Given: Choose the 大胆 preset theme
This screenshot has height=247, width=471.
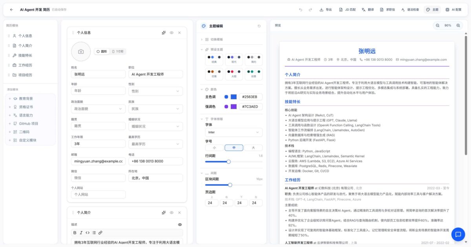Looking at the screenshot, I should click(234, 74).
